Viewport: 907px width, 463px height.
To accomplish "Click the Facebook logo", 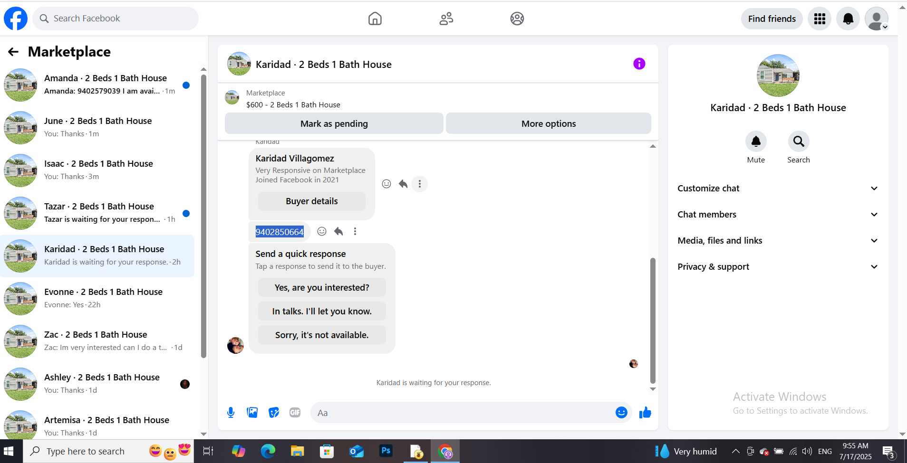I will [x=16, y=19].
